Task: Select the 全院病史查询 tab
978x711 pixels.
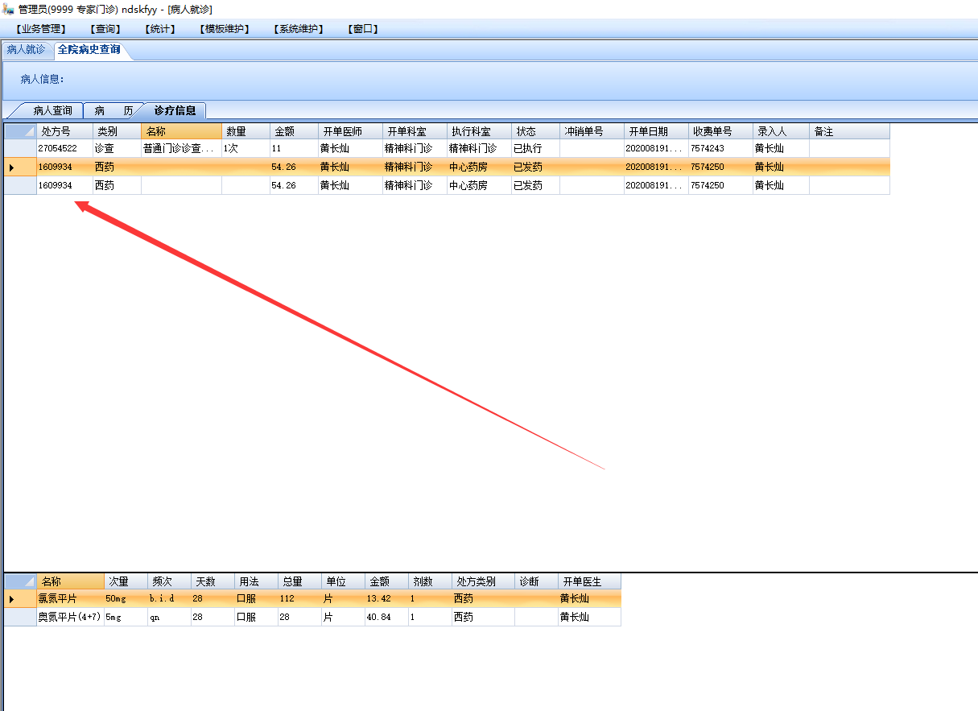Action: 89,50
